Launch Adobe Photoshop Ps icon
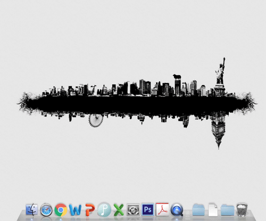266x221 pixels. (148, 209)
